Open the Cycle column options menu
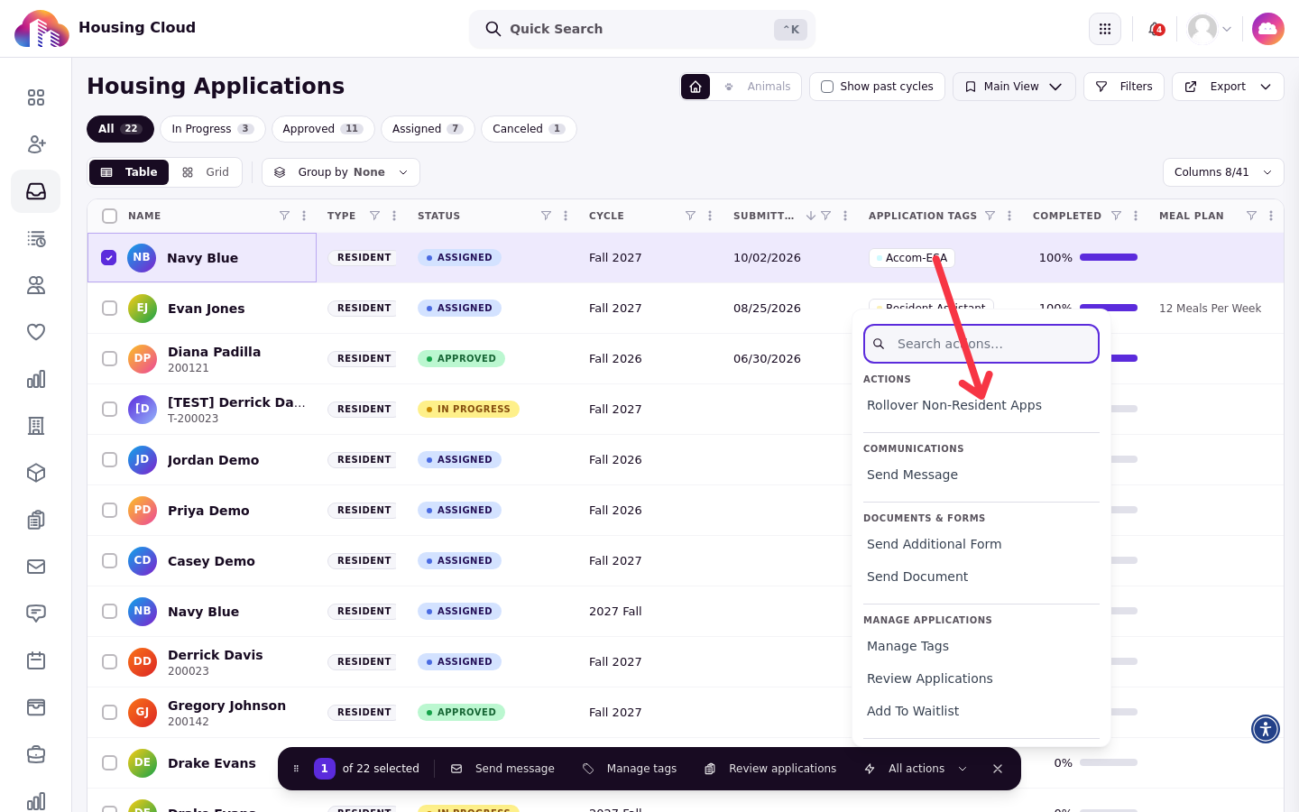Image resolution: width=1299 pixels, height=812 pixels. click(710, 216)
